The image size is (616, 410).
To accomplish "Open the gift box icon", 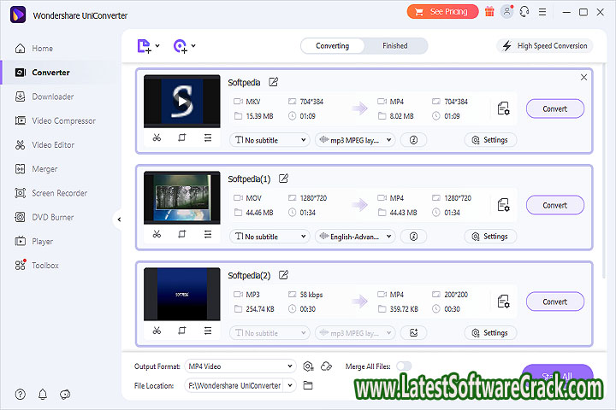I will click(489, 12).
